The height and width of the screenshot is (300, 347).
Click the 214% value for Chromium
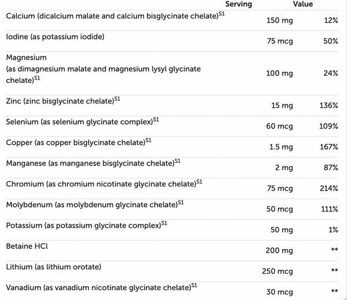click(x=329, y=188)
